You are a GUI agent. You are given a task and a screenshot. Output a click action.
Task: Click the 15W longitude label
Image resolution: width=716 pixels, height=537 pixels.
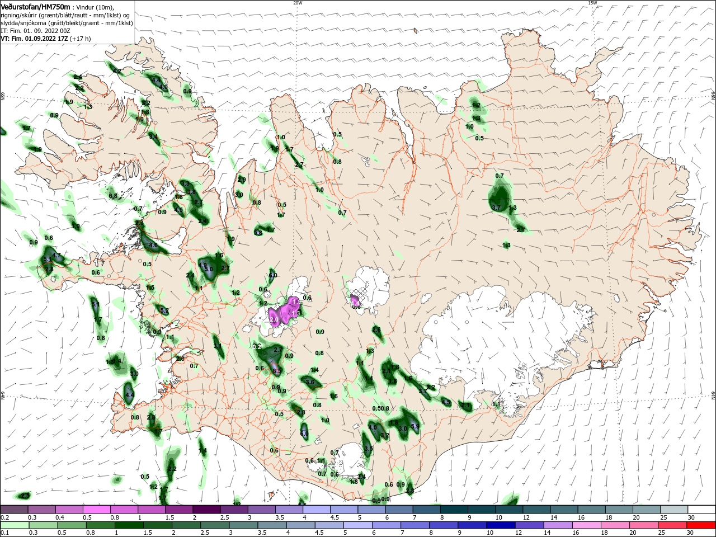coord(592,3)
